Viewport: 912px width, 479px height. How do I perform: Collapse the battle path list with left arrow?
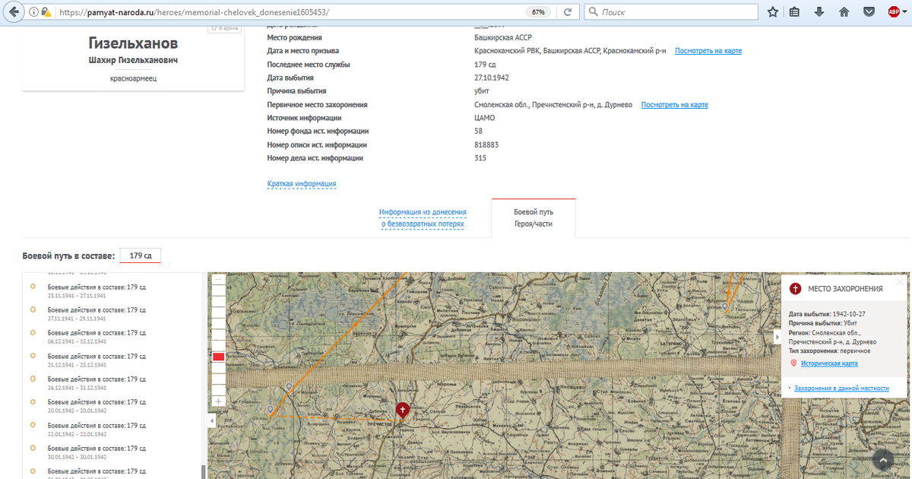pos(212,420)
